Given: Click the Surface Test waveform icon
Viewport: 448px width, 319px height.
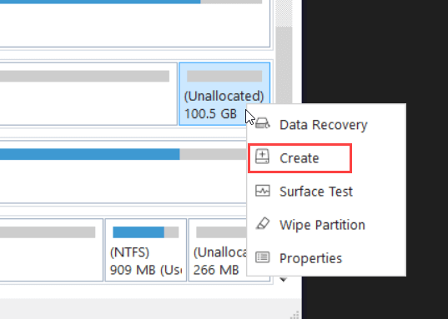Looking at the screenshot, I should click(x=263, y=191).
